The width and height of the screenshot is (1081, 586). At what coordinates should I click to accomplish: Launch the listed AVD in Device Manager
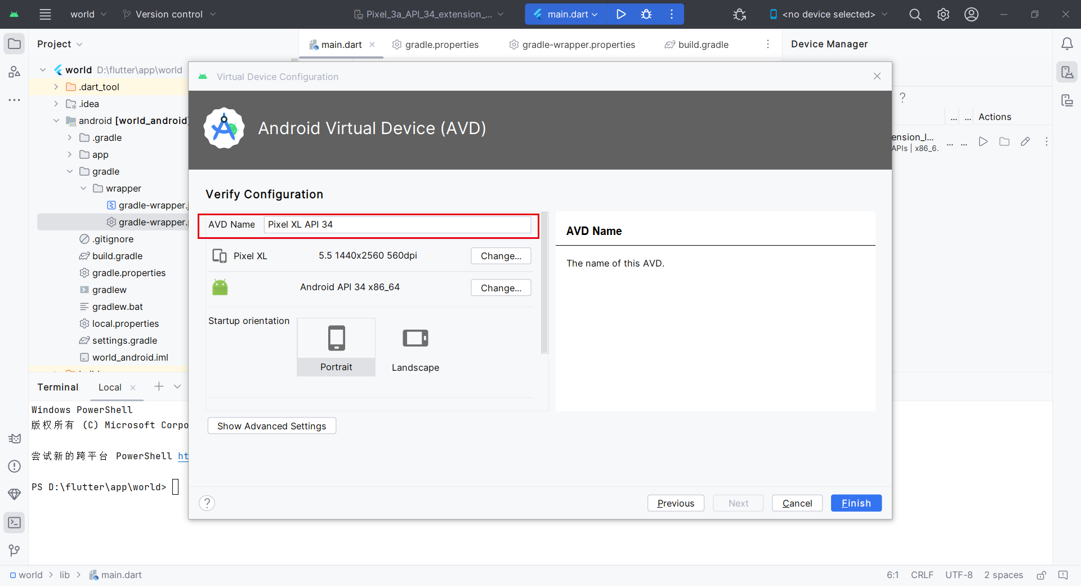[983, 141]
